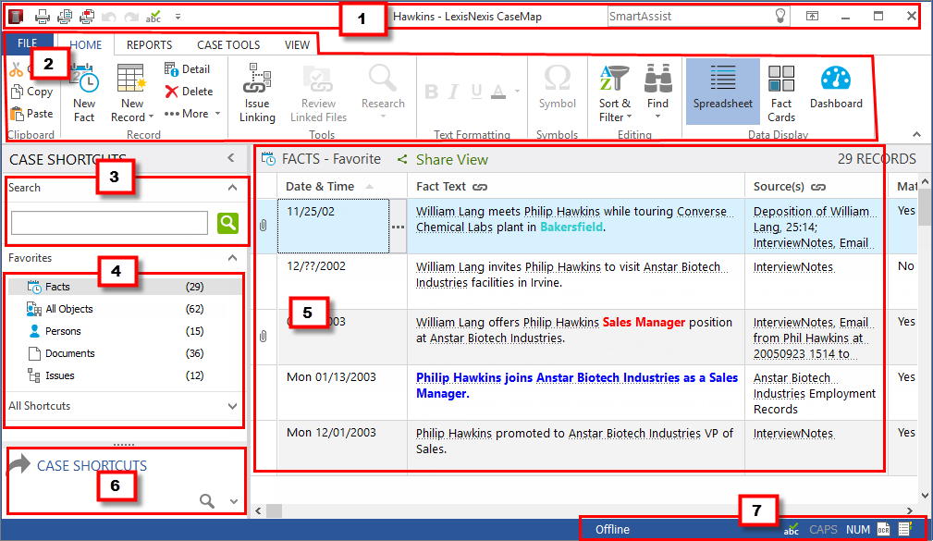Open the Customize Quick Access Toolbar arrow
Image resolution: width=933 pixels, height=541 pixels.
coord(178,17)
